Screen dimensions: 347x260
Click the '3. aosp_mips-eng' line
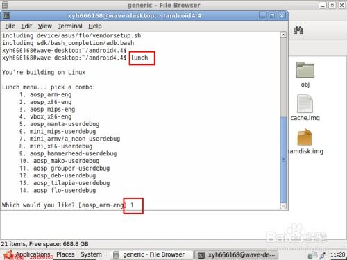click(47, 110)
